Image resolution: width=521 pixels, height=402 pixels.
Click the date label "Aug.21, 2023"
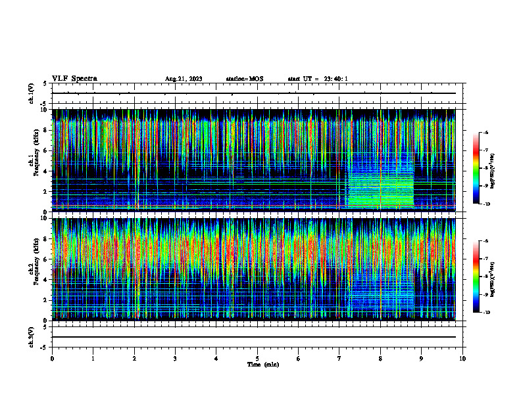click(184, 79)
